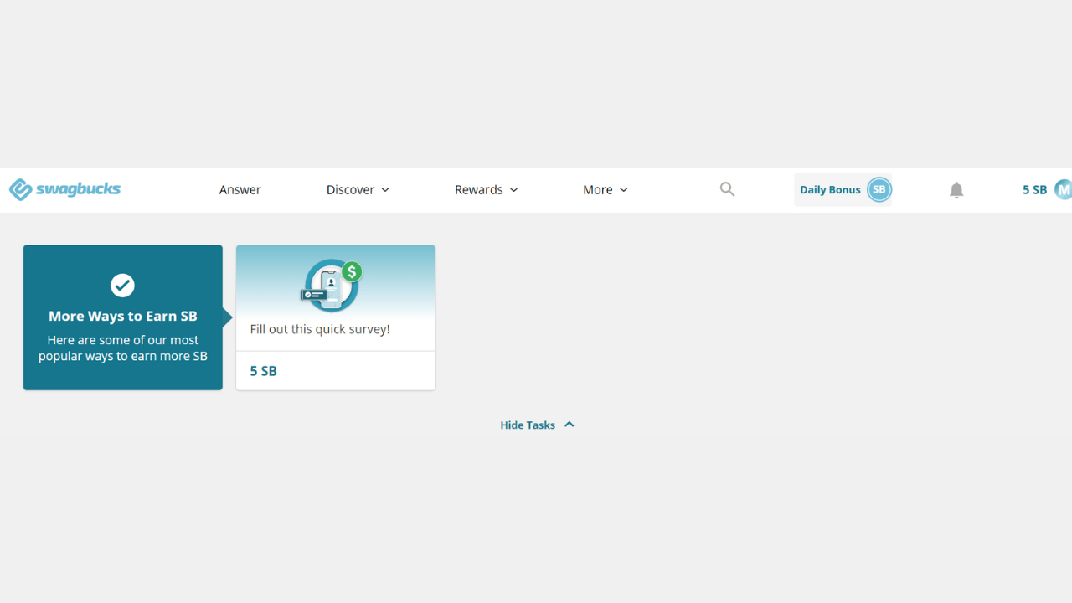This screenshot has height=603, width=1072.
Task: Expand the Discover dropdown menu
Action: (358, 189)
